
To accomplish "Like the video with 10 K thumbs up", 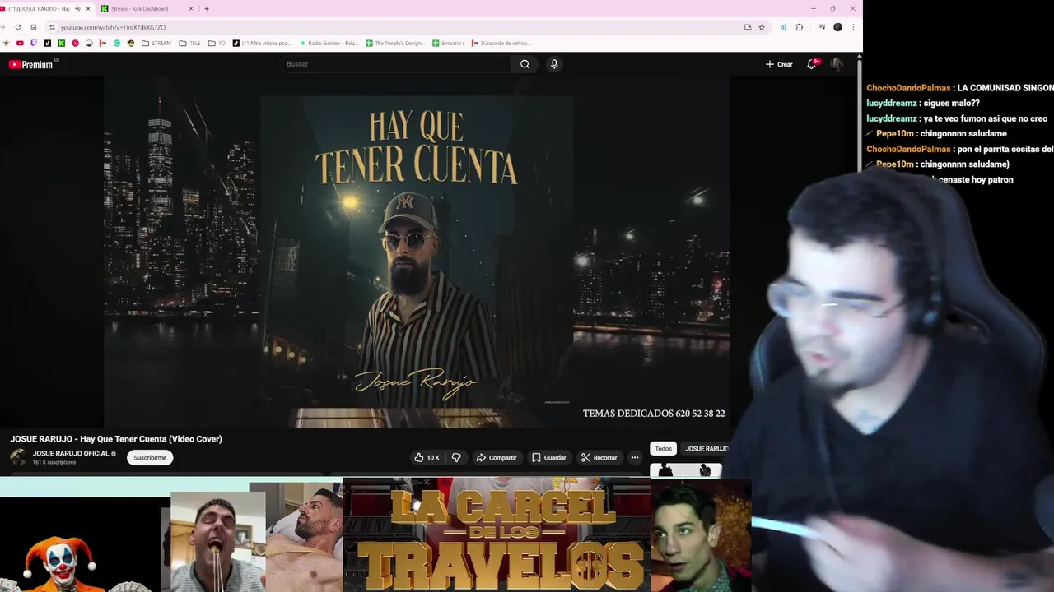I will (x=427, y=457).
